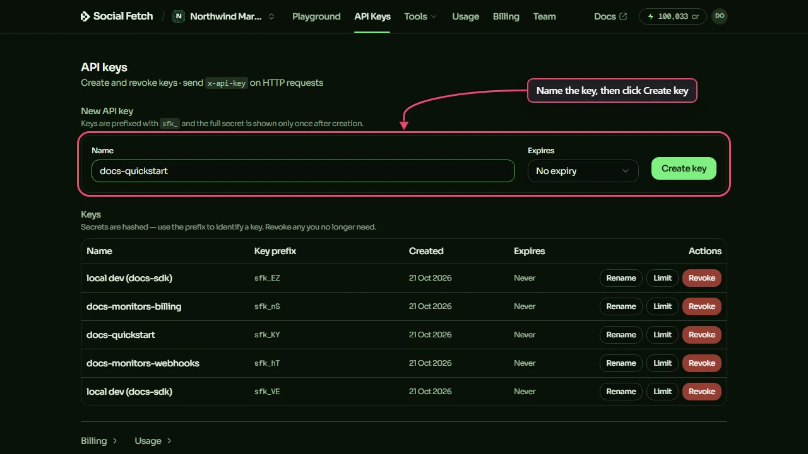Rename the docs-monitors-billing key
Image resolution: width=808 pixels, height=454 pixels.
point(621,306)
